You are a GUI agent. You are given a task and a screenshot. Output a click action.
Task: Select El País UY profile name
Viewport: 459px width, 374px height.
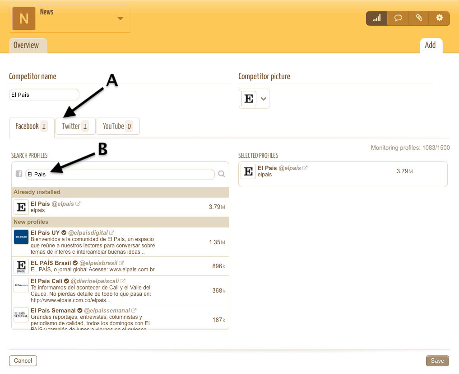(x=45, y=232)
